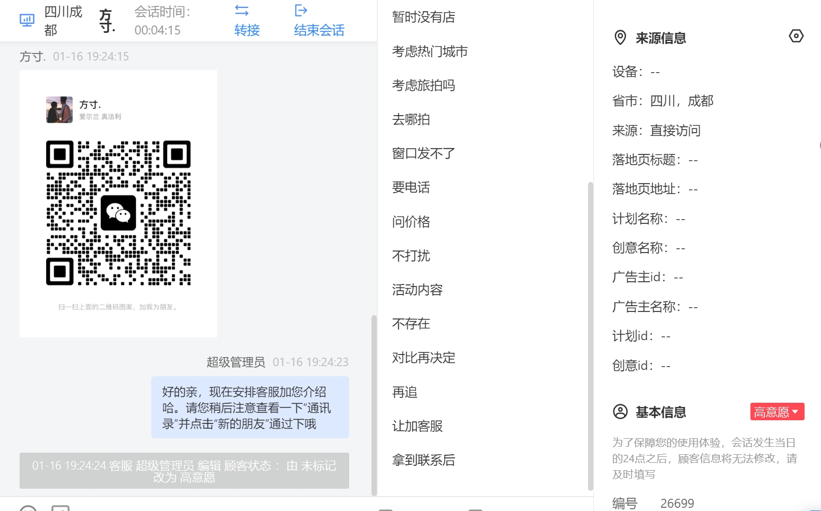Viewport: 821px width, 511px height.
Task: Click the monitor device icon beside 四川成都
Action: [27, 20]
